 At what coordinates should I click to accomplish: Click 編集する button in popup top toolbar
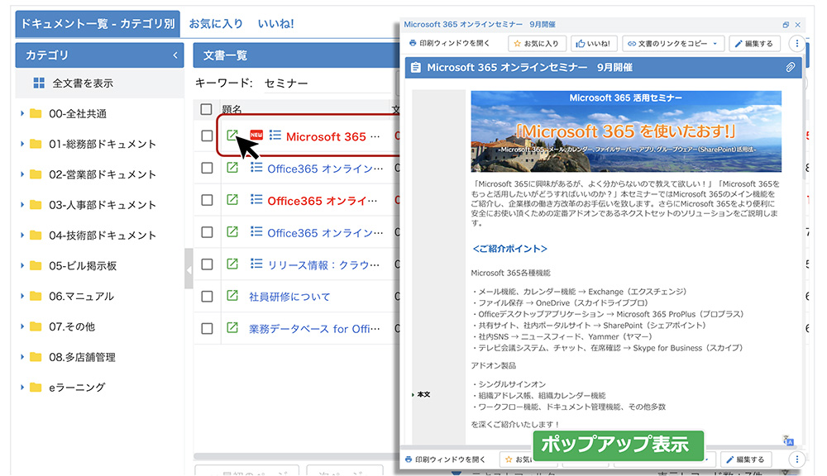[x=754, y=44]
